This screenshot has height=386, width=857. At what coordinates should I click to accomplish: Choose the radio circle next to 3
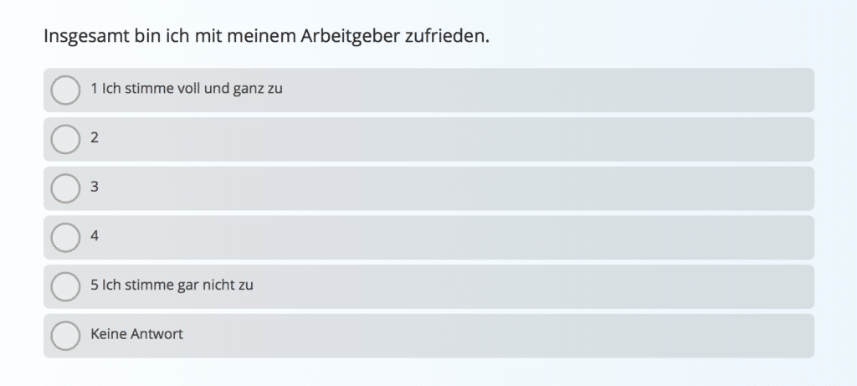65,188
